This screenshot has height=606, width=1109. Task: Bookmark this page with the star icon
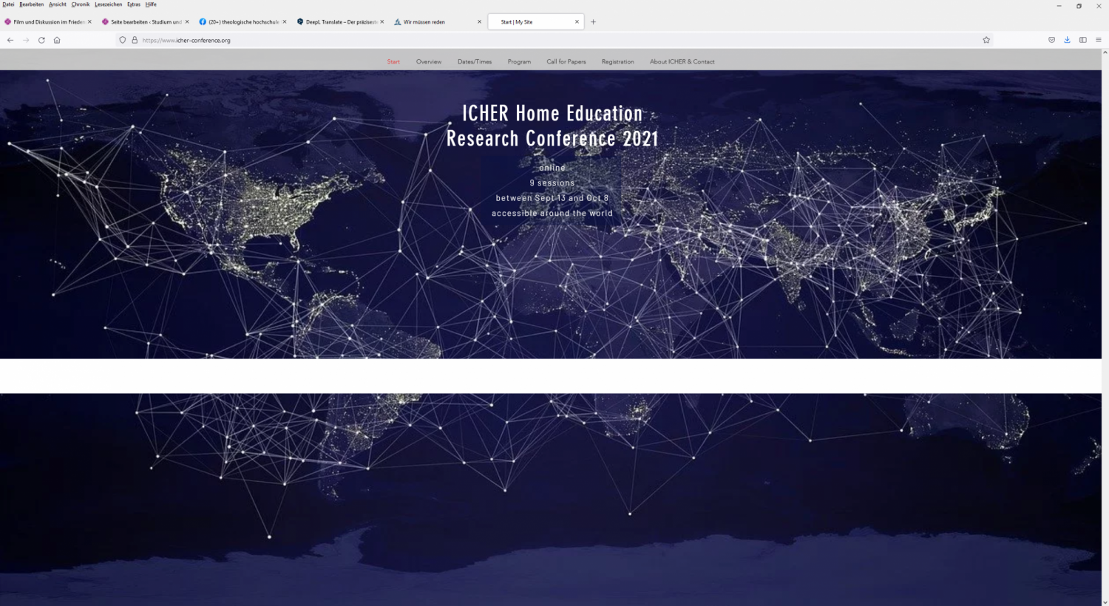pyautogui.click(x=986, y=40)
